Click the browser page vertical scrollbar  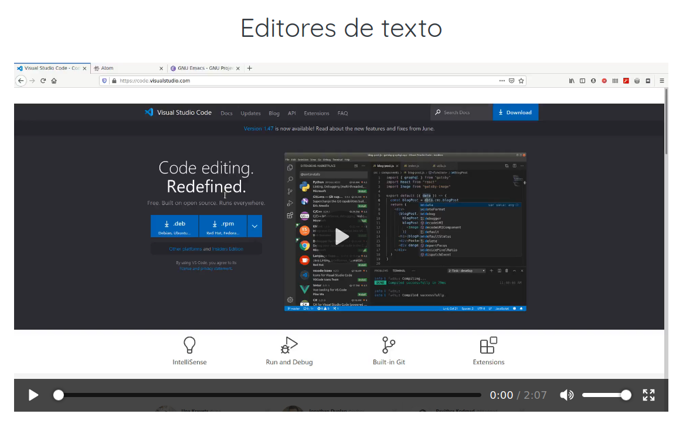coord(667,121)
